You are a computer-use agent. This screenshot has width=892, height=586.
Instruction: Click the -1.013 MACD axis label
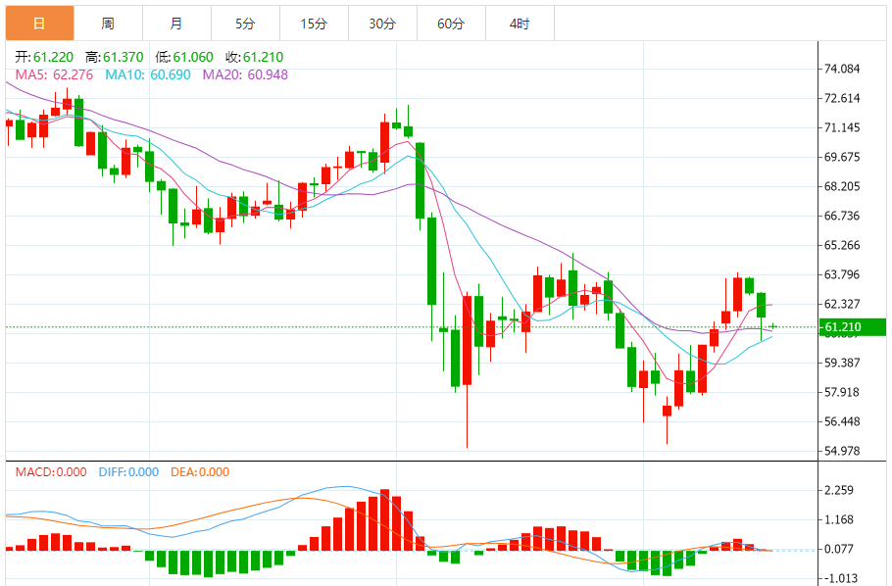point(839,578)
